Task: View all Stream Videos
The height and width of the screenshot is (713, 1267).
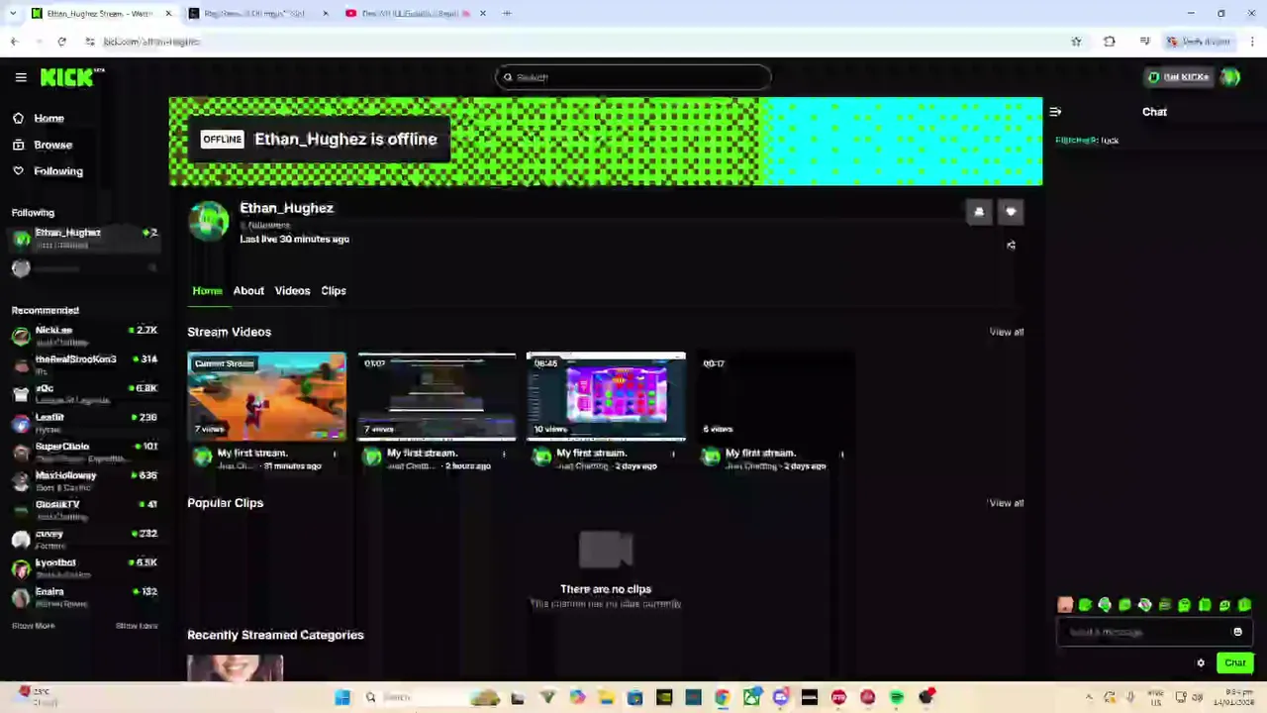Action: pyautogui.click(x=1007, y=332)
